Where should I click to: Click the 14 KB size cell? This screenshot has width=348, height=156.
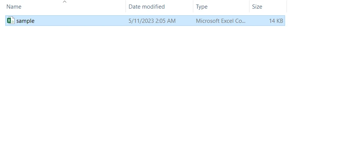click(276, 21)
